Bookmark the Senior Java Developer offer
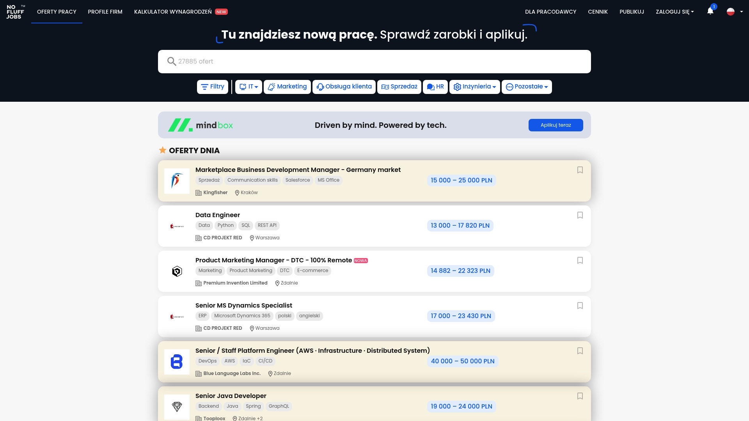The width and height of the screenshot is (749, 421). (x=580, y=396)
